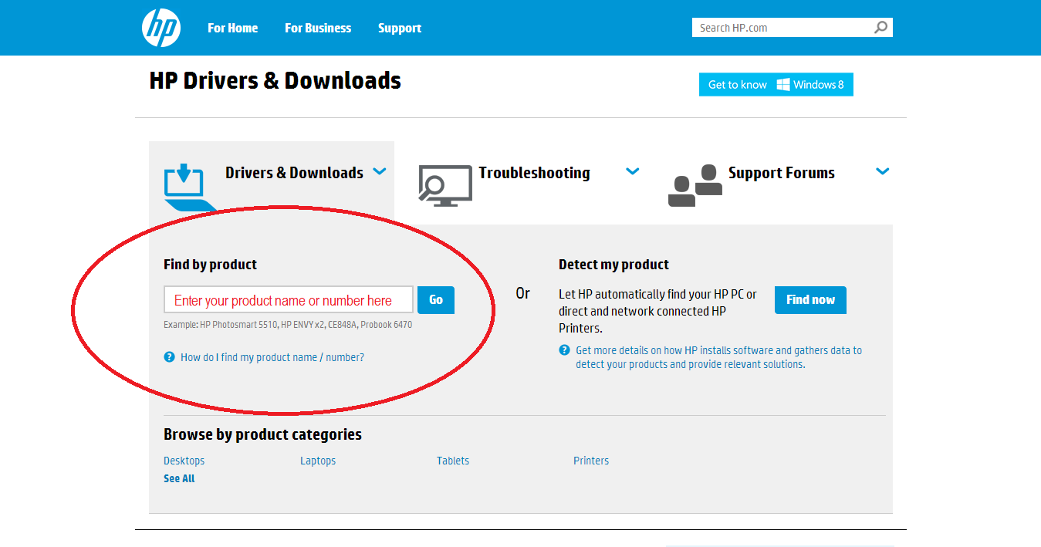Screen dimensions: 1041x547
Task: Open the For Business menu
Action: [318, 28]
